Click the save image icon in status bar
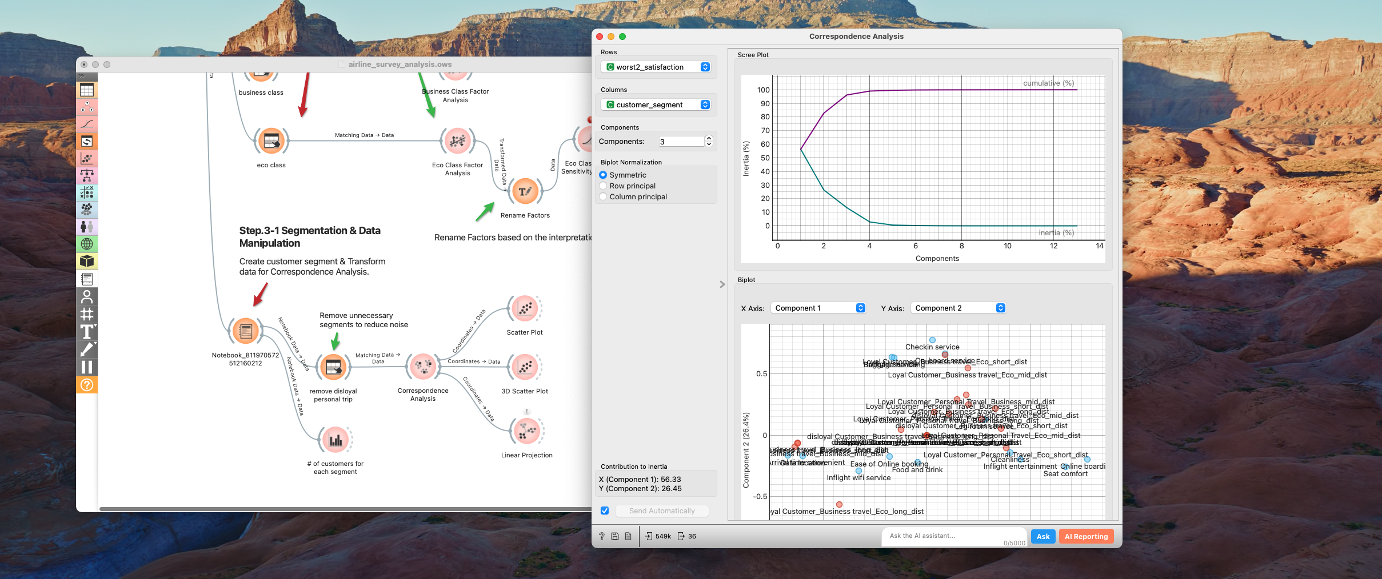Viewport: 1382px width, 579px height. pyautogui.click(x=615, y=536)
